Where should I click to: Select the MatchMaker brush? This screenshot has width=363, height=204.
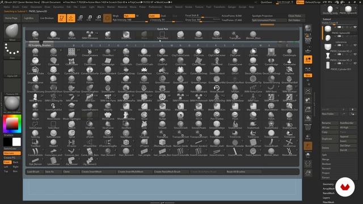271,107
